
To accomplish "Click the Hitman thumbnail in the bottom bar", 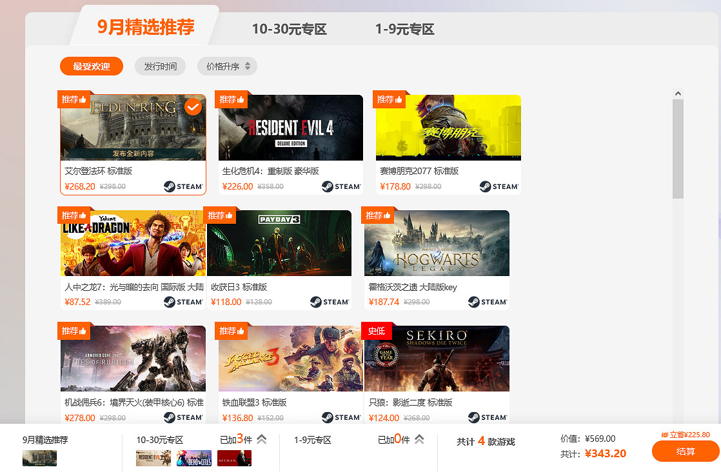I will click(234, 459).
